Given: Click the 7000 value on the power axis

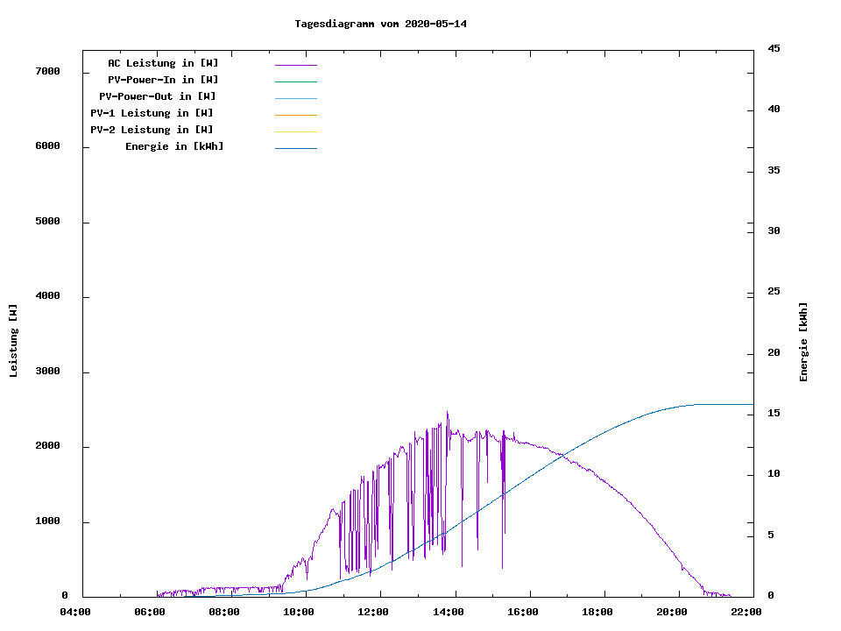Looking at the screenshot, I should tap(46, 71).
